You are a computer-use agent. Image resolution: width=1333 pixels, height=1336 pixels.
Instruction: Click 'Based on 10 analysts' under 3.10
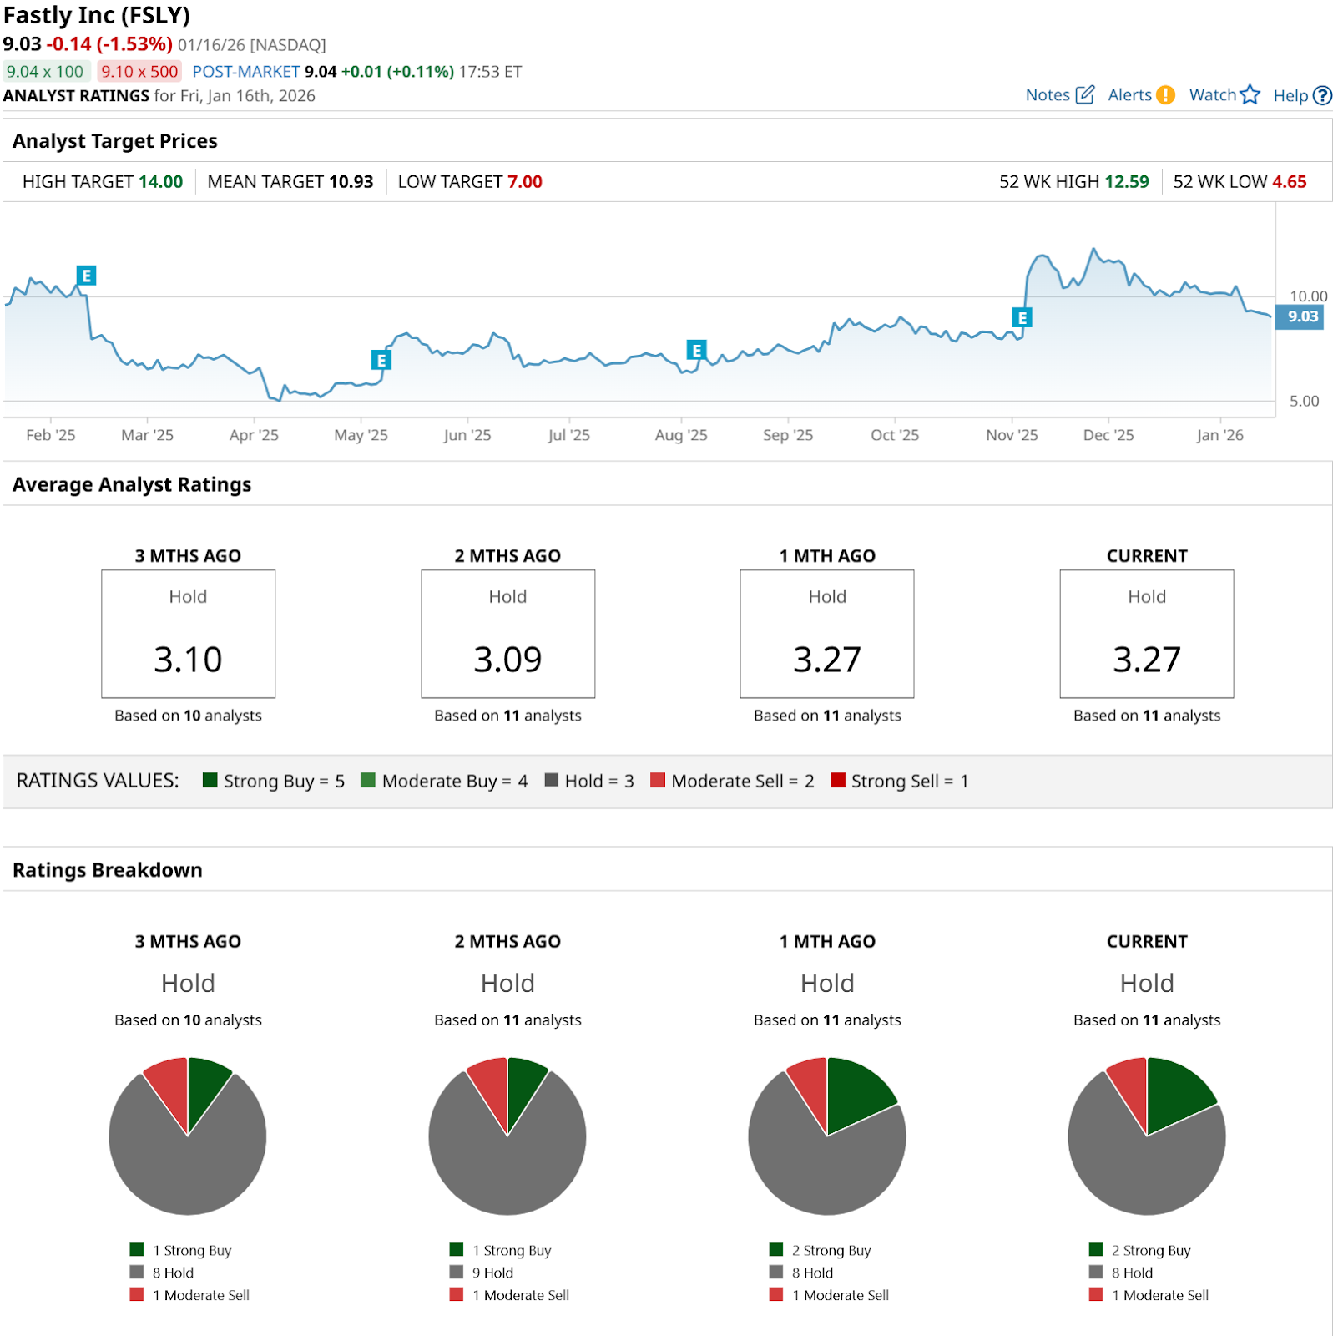pyautogui.click(x=189, y=716)
